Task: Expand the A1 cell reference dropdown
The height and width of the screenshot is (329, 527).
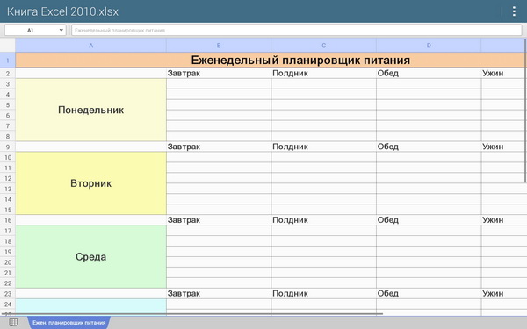Action: [35, 30]
